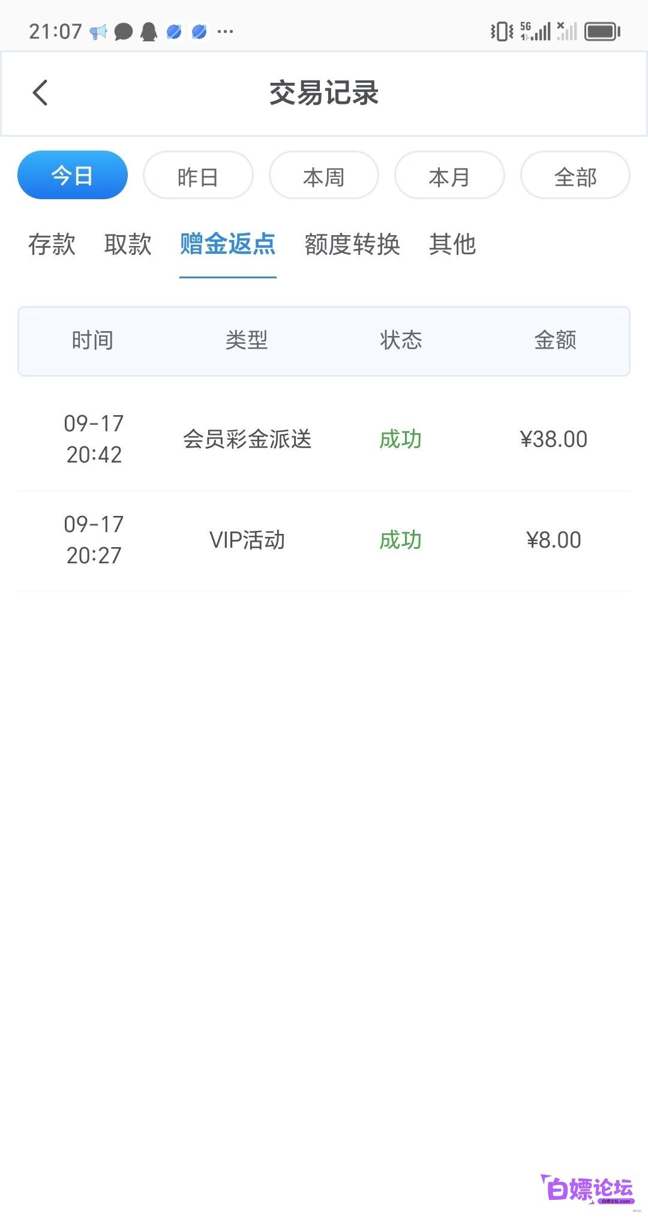Select the 昨日 date filter

point(198,175)
